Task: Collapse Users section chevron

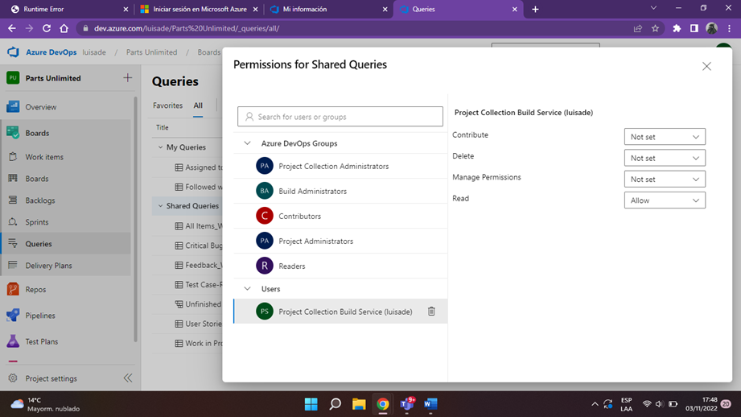Action: 247,288
